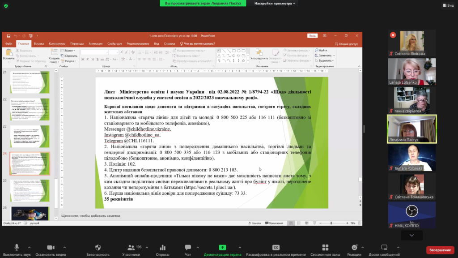Open the Polls icon in Zoom toolbar
458x258 pixels.
pyautogui.click(x=163, y=247)
